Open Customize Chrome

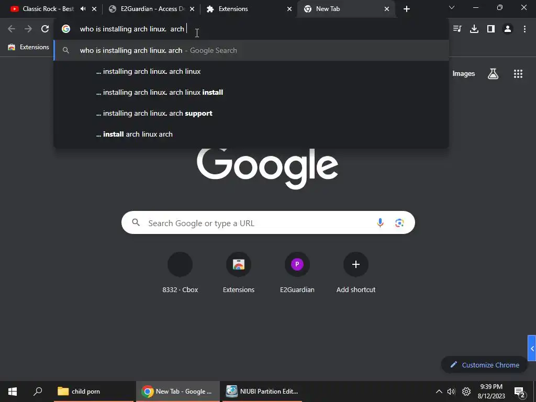pos(484,365)
